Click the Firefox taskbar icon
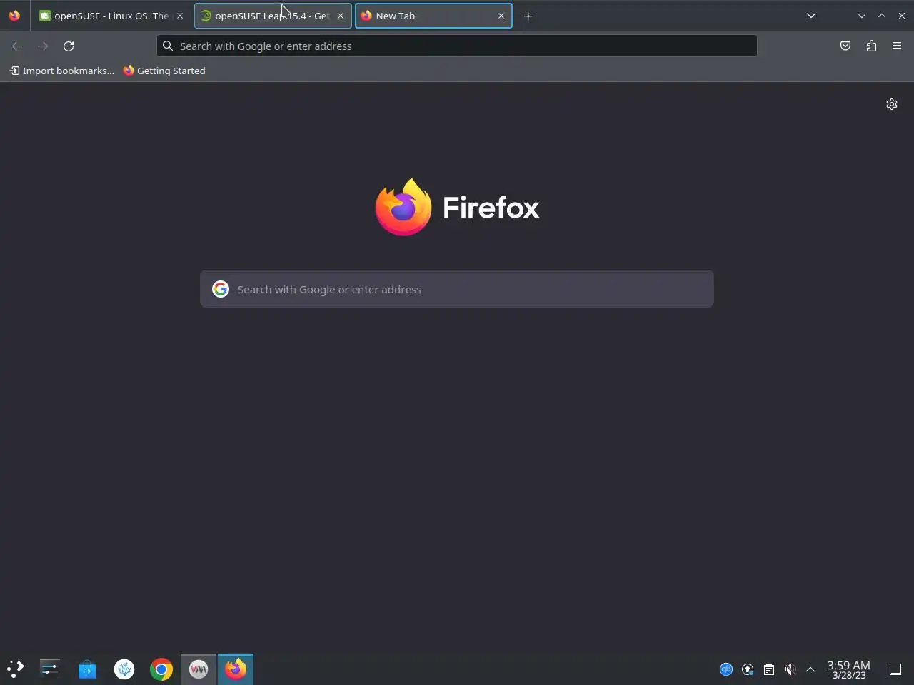This screenshot has height=685, width=914. 236,669
